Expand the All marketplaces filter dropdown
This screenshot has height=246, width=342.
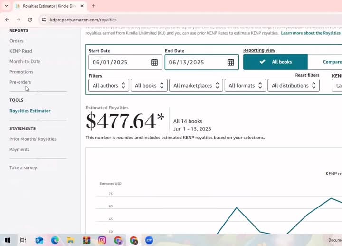point(196,86)
